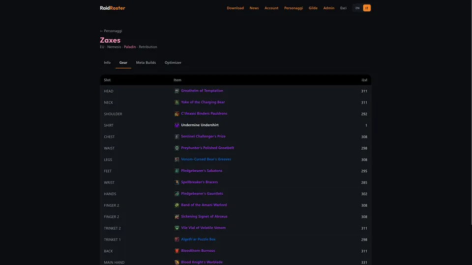Image resolution: width=472 pixels, height=265 pixels.
Task: Open the Download page
Action: (235, 8)
